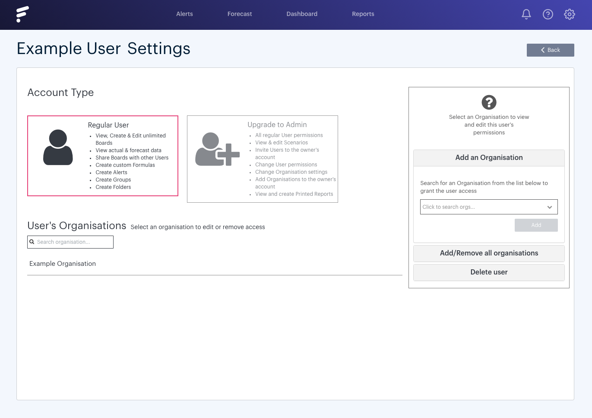Select the Upgrade to Admin card
The image size is (592, 418).
[x=262, y=159]
